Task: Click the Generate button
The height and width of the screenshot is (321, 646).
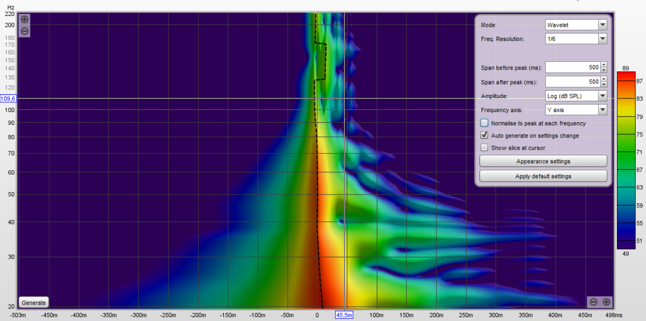Action: coord(34,303)
